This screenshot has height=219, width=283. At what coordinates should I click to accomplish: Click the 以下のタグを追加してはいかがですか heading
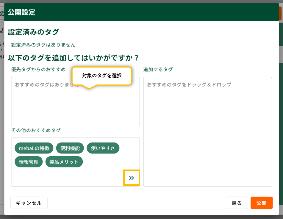(74, 57)
